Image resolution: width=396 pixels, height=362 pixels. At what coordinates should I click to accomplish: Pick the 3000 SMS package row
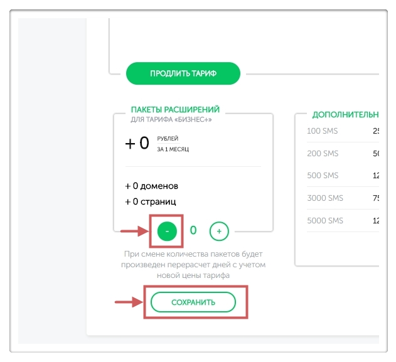325,198
